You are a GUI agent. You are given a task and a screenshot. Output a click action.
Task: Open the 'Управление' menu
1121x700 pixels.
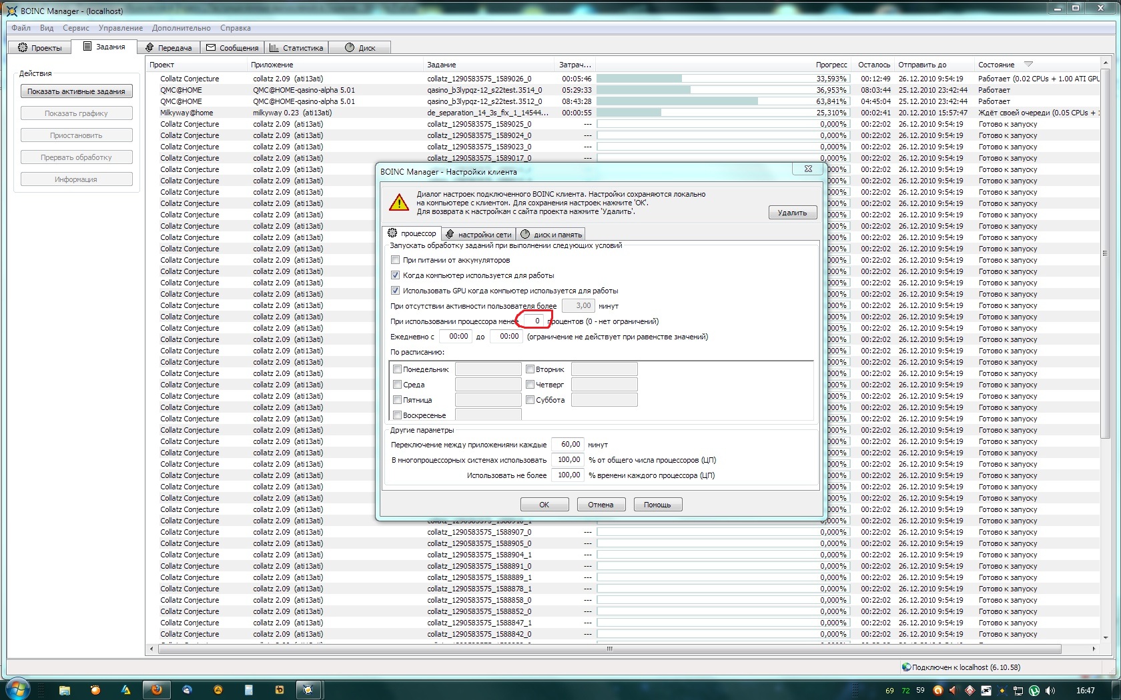coord(121,28)
